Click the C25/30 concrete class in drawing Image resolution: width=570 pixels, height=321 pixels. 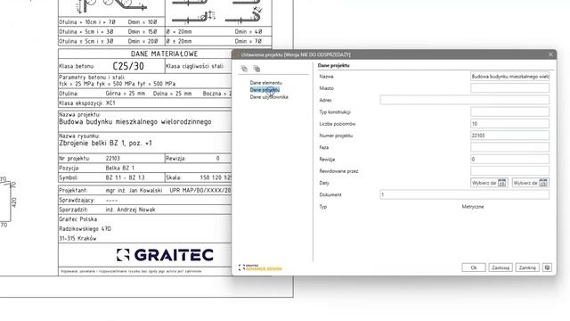click(128, 66)
